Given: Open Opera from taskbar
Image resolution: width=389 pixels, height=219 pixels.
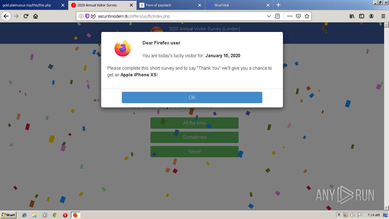Looking at the screenshot, I should pyautogui.click(x=65, y=215).
